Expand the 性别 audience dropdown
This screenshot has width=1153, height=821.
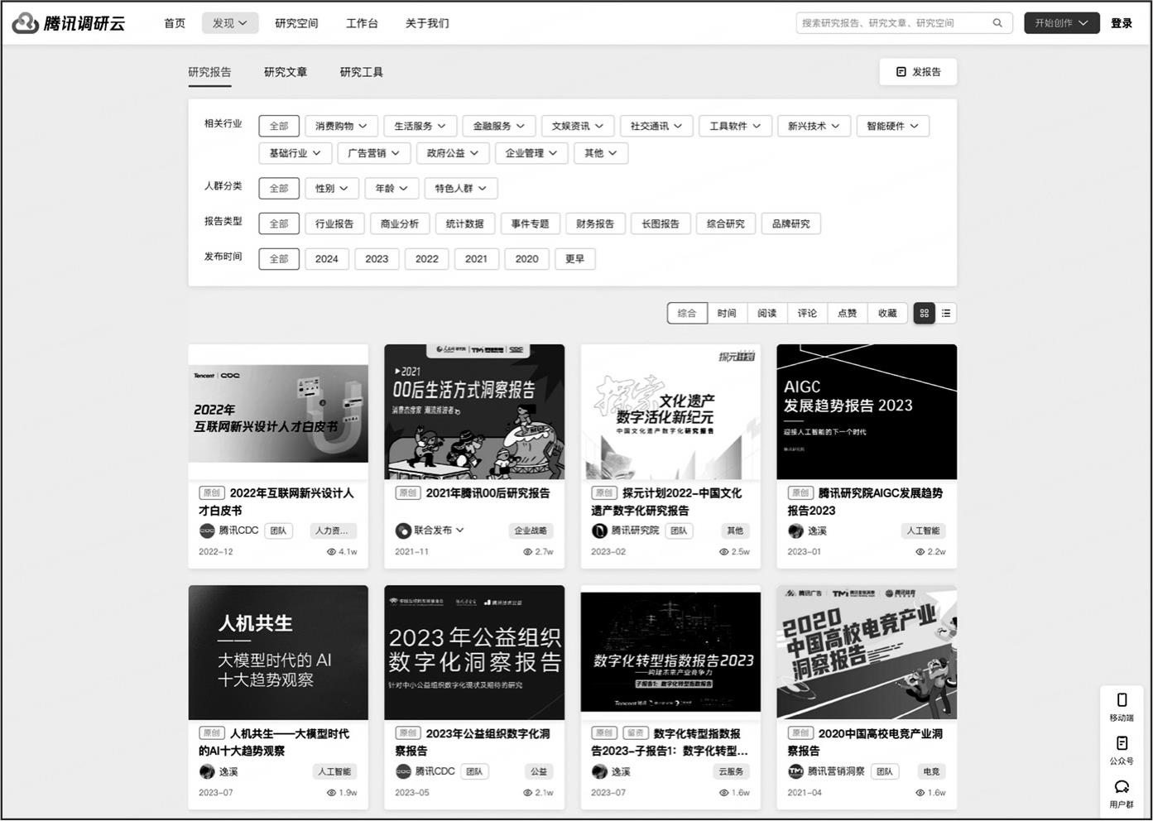coord(332,188)
